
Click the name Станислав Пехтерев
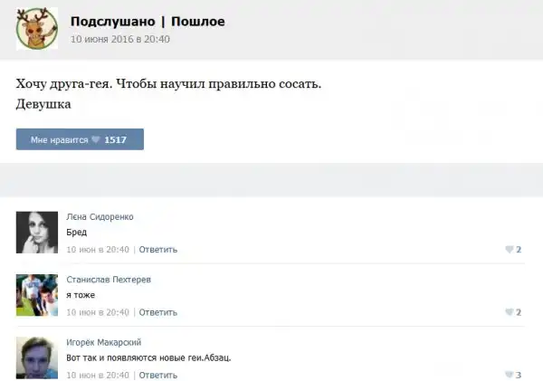(111, 280)
